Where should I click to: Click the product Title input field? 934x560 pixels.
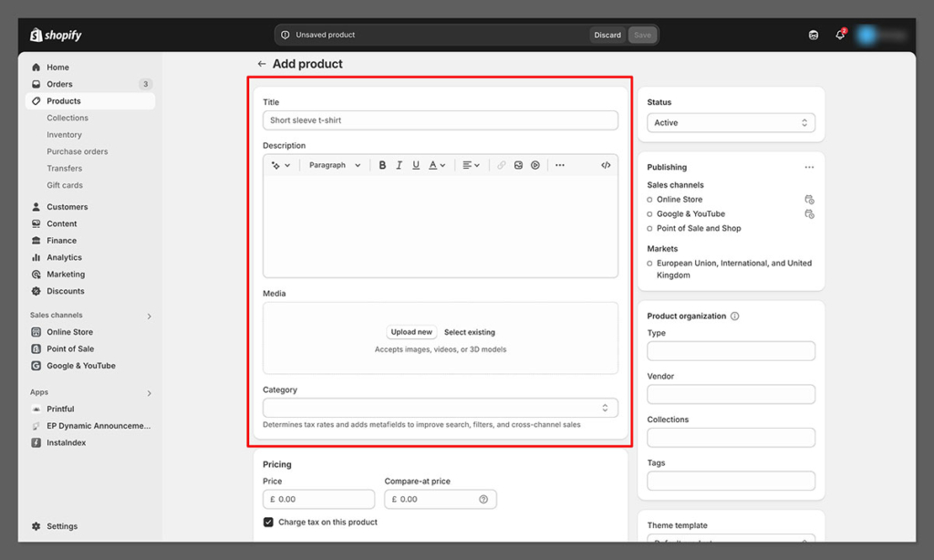[440, 119]
